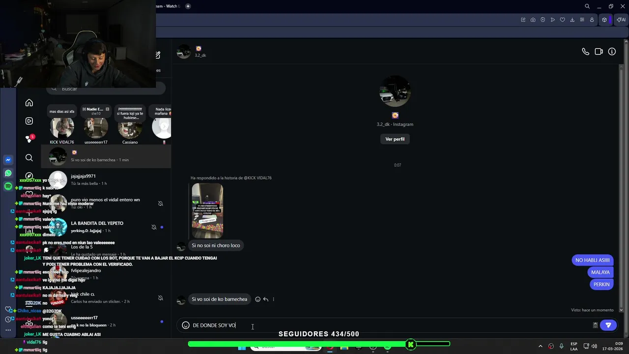Click the microphone tray icon
629x354 pixels.
(x=561, y=346)
